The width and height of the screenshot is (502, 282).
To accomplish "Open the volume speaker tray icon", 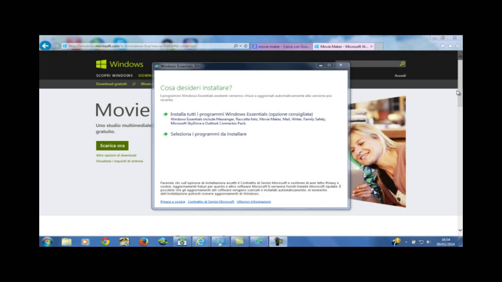I will click(428, 242).
